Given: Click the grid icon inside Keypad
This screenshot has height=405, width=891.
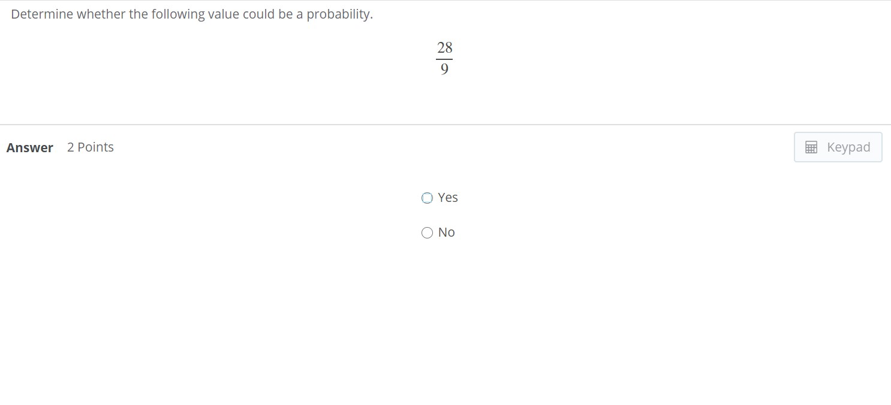Looking at the screenshot, I should coord(811,147).
